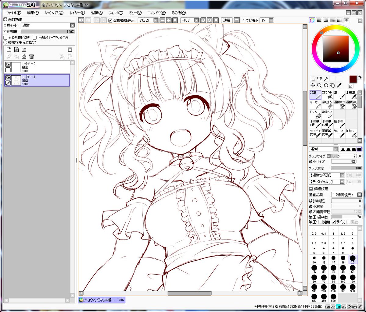Select the 2値ペン binary pen tool

click(x=327, y=115)
